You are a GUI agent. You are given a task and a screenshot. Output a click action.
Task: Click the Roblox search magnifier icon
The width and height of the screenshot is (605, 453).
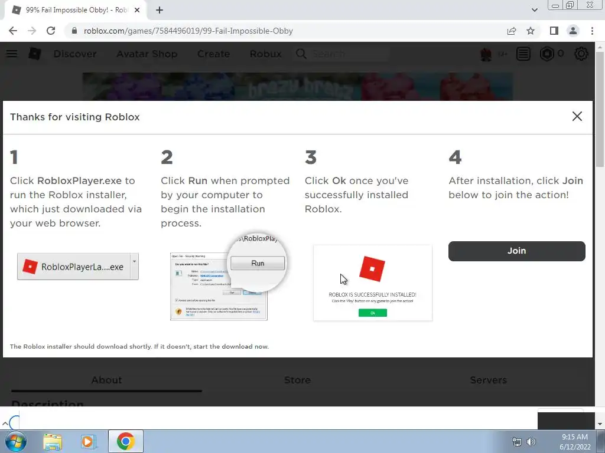point(301,54)
